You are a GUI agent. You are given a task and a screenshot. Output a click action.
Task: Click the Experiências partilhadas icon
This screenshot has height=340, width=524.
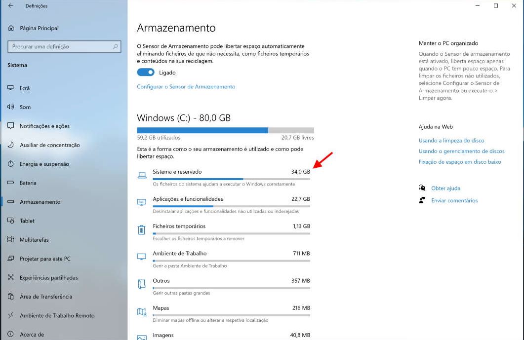click(11, 277)
